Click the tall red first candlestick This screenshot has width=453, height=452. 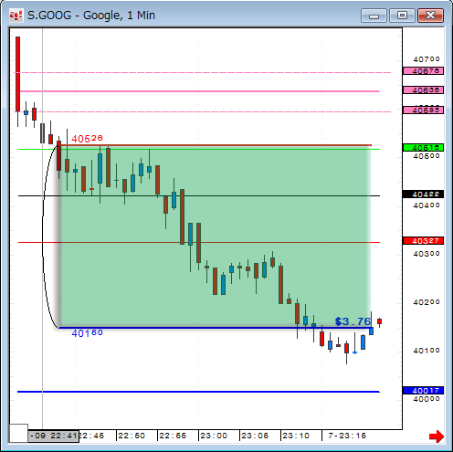18,74
